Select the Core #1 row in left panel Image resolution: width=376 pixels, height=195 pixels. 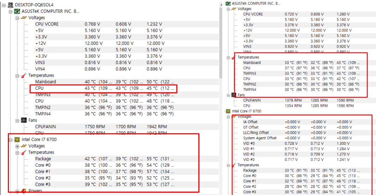(x=126, y=171)
